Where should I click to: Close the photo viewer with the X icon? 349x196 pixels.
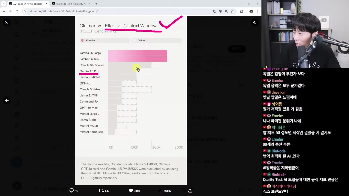pyautogui.click(x=7, y=23)
